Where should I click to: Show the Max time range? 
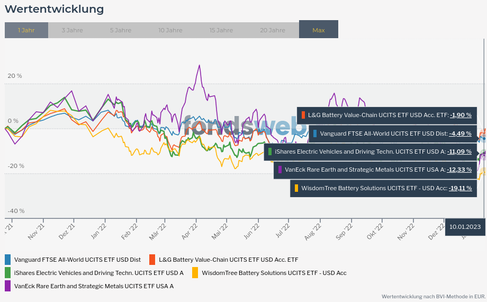pos(318,30)
